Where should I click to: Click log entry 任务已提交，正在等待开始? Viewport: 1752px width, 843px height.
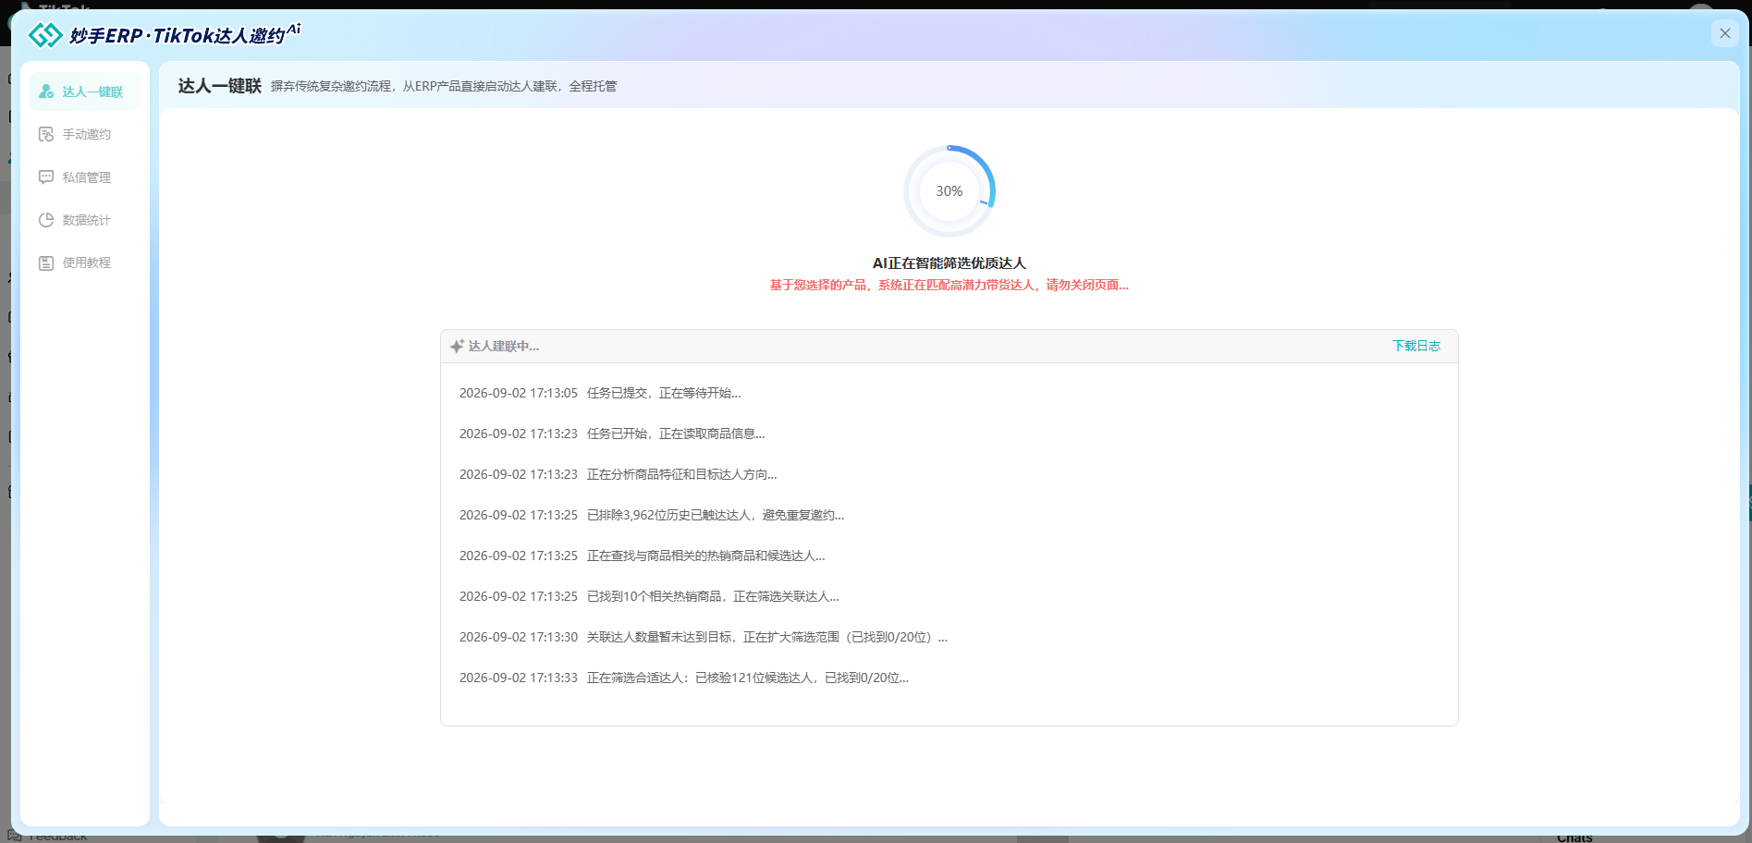(664, 393)
